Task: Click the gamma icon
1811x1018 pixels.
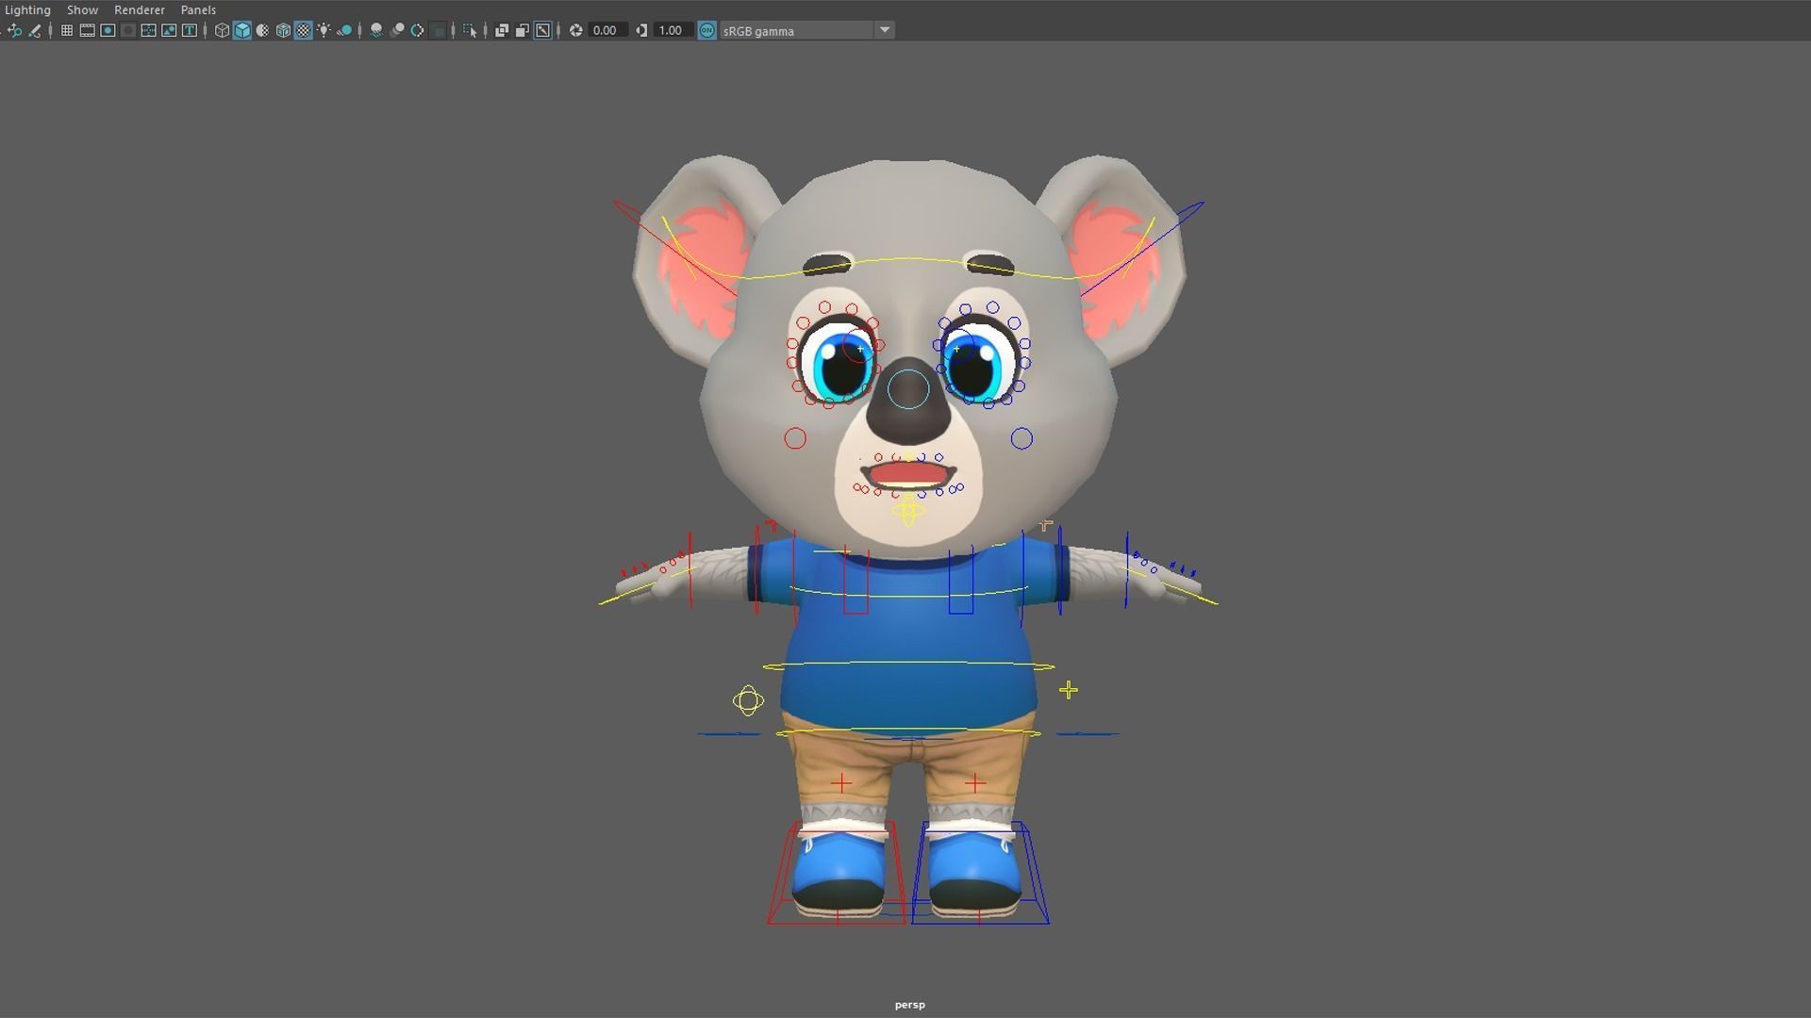Action: (641, 30)
